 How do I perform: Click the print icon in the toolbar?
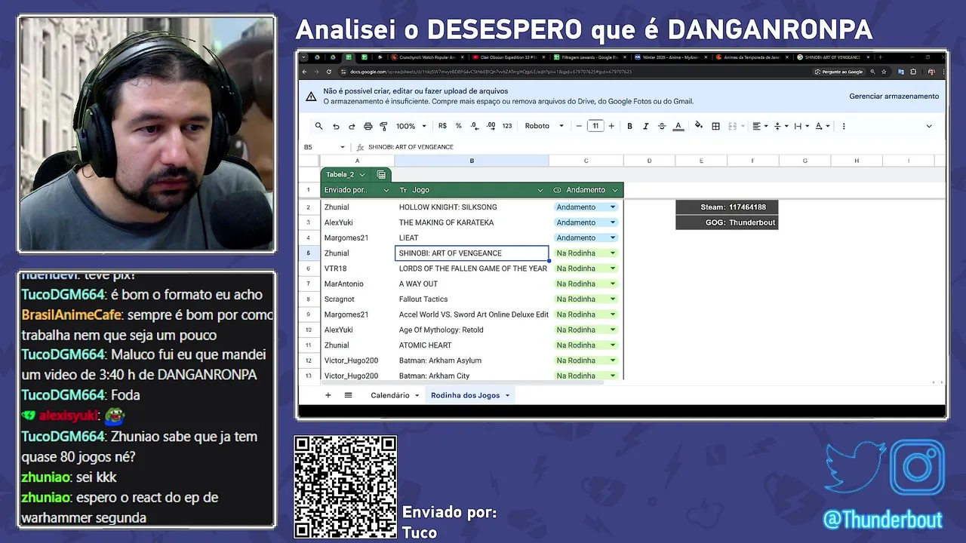click(368, 126)
